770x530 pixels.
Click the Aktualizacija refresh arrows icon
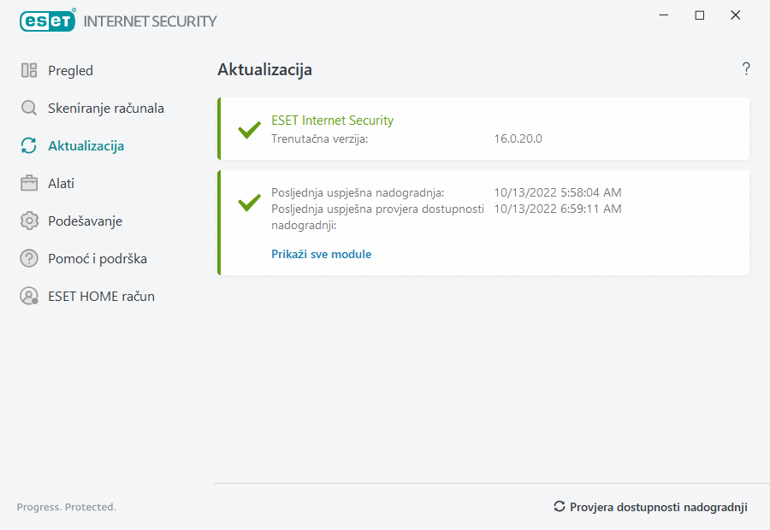29,146
